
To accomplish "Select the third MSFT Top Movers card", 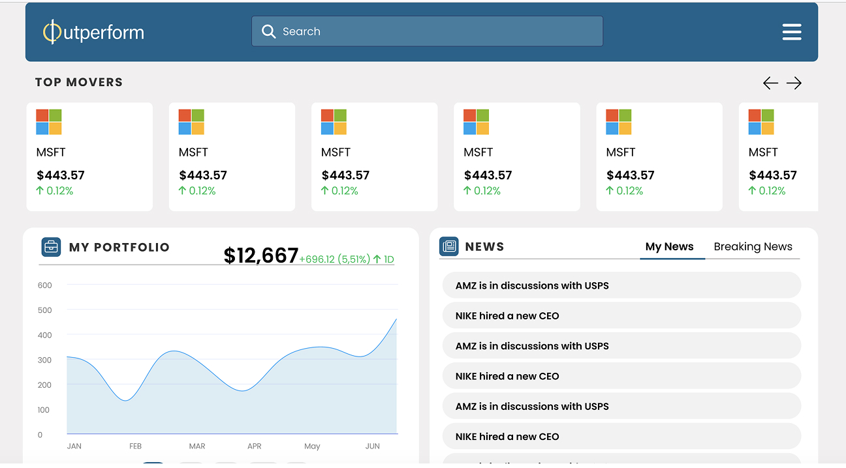I will [374, 156].
